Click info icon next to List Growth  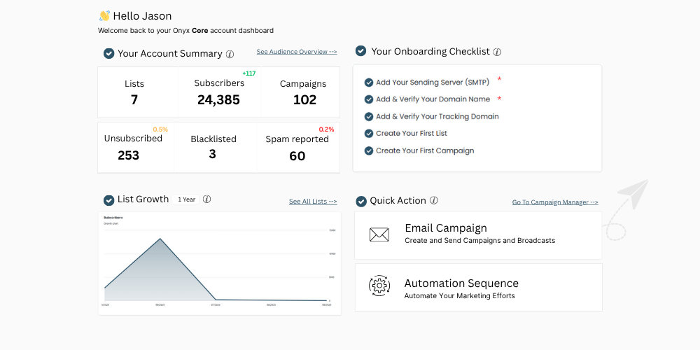tap(206, 199)
